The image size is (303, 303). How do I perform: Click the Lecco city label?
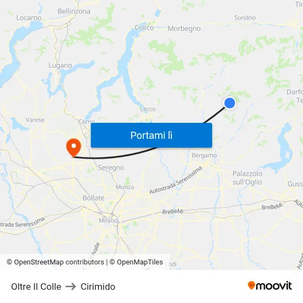[x=148, y=109]
